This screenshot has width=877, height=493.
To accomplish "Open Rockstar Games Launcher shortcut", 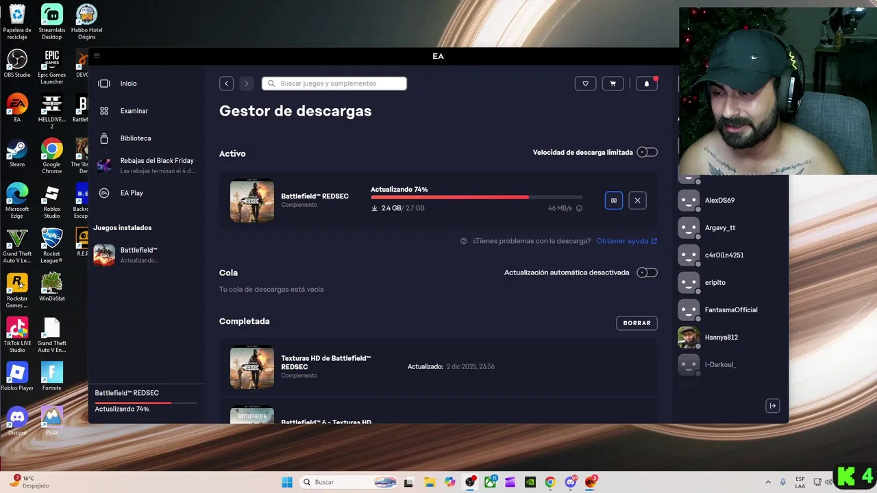I will [x=17, y=290].
